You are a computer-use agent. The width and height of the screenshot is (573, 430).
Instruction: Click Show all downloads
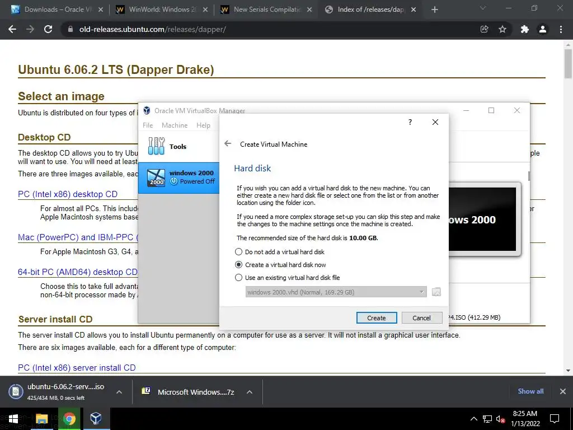point(530,391)
